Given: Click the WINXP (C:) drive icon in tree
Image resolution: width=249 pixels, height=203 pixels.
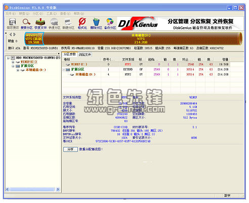Looking at the screenshot, I should click(x=18, y=62).
